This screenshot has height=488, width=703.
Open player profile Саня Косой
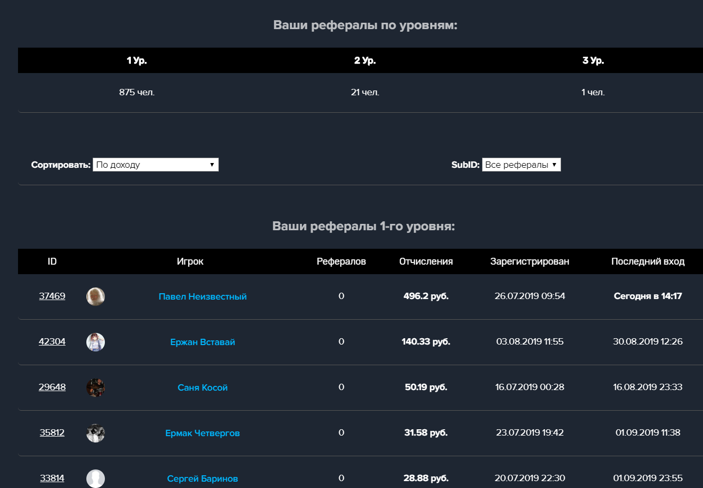coord(202,387)
